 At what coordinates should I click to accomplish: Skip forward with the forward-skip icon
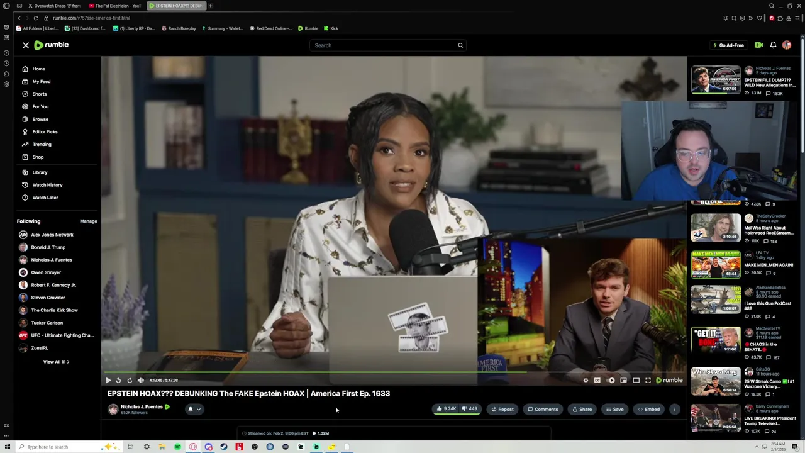coord(130,380)
